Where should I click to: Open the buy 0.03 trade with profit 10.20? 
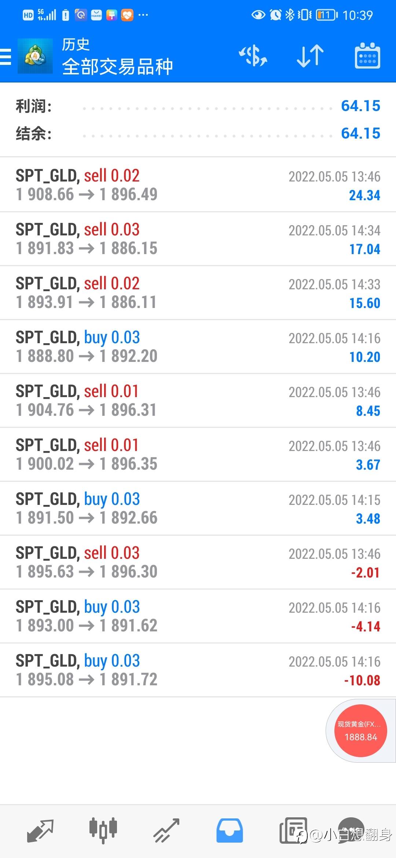click(x=198, y=346)
